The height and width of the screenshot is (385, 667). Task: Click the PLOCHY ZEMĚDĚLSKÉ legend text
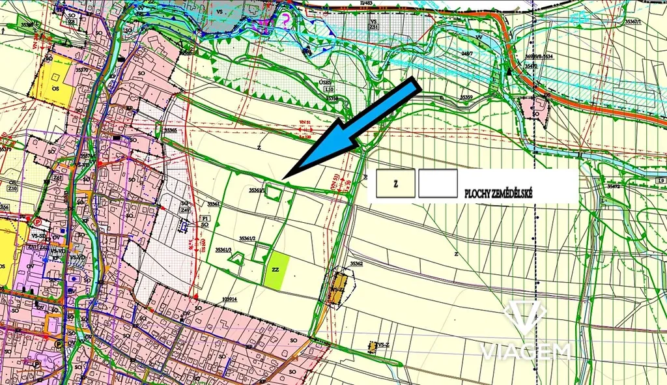pos(498,194)
